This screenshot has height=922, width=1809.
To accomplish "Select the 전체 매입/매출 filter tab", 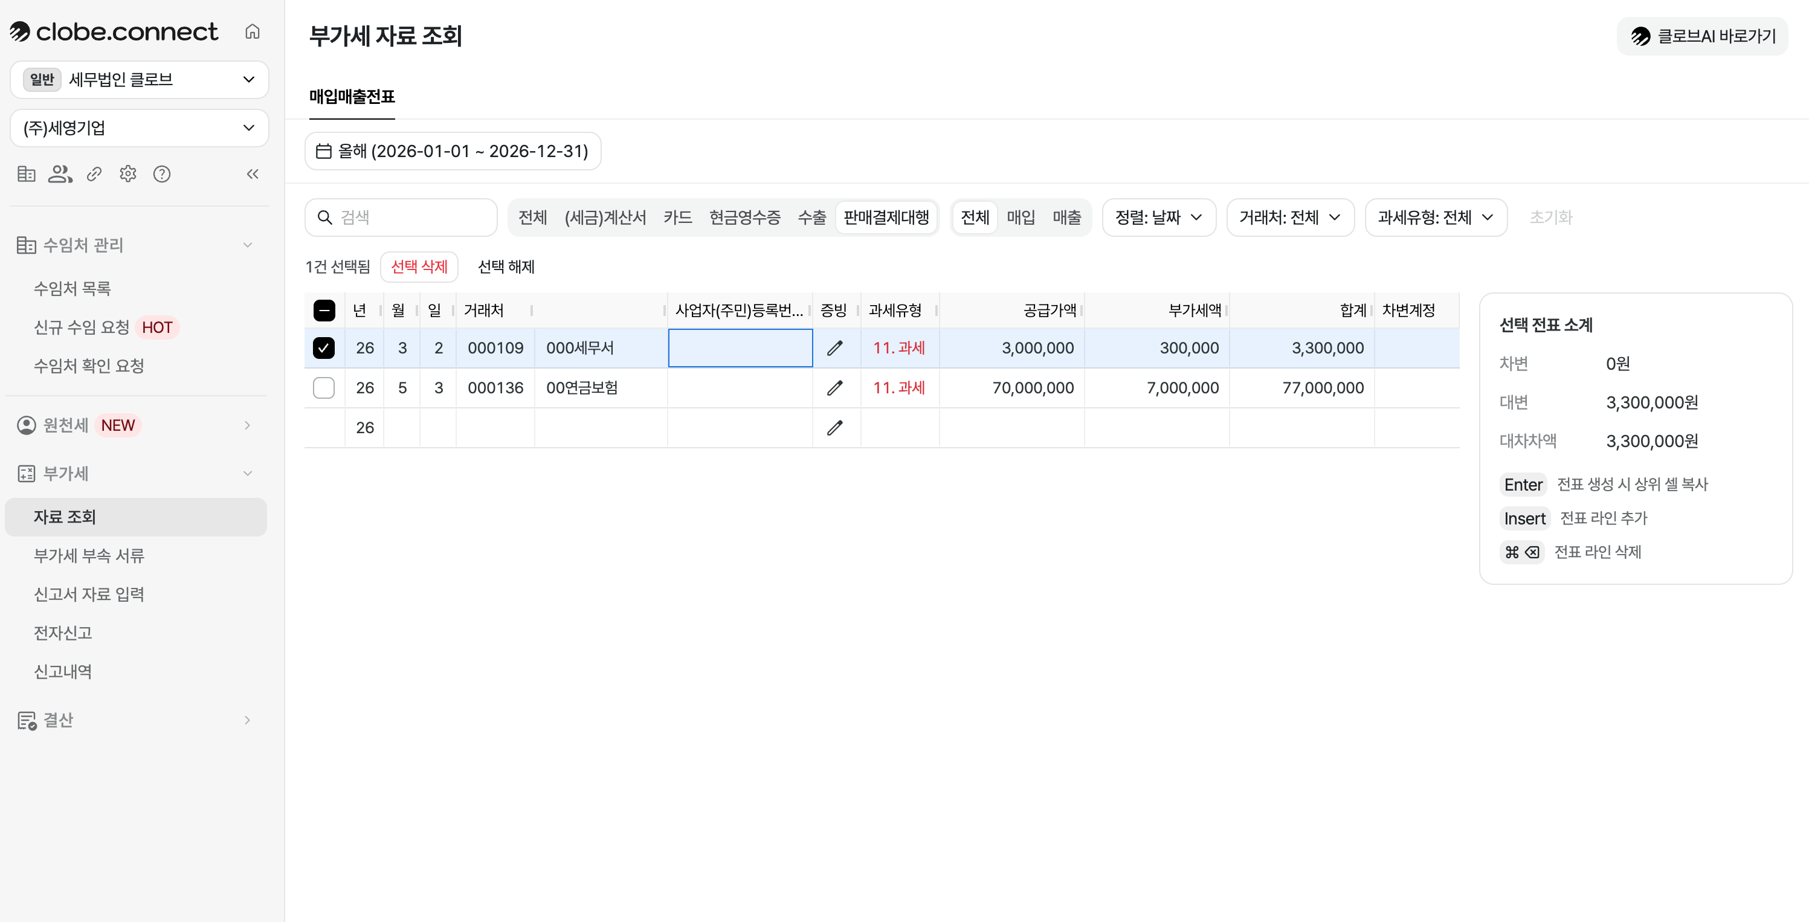I will point(975,218).
